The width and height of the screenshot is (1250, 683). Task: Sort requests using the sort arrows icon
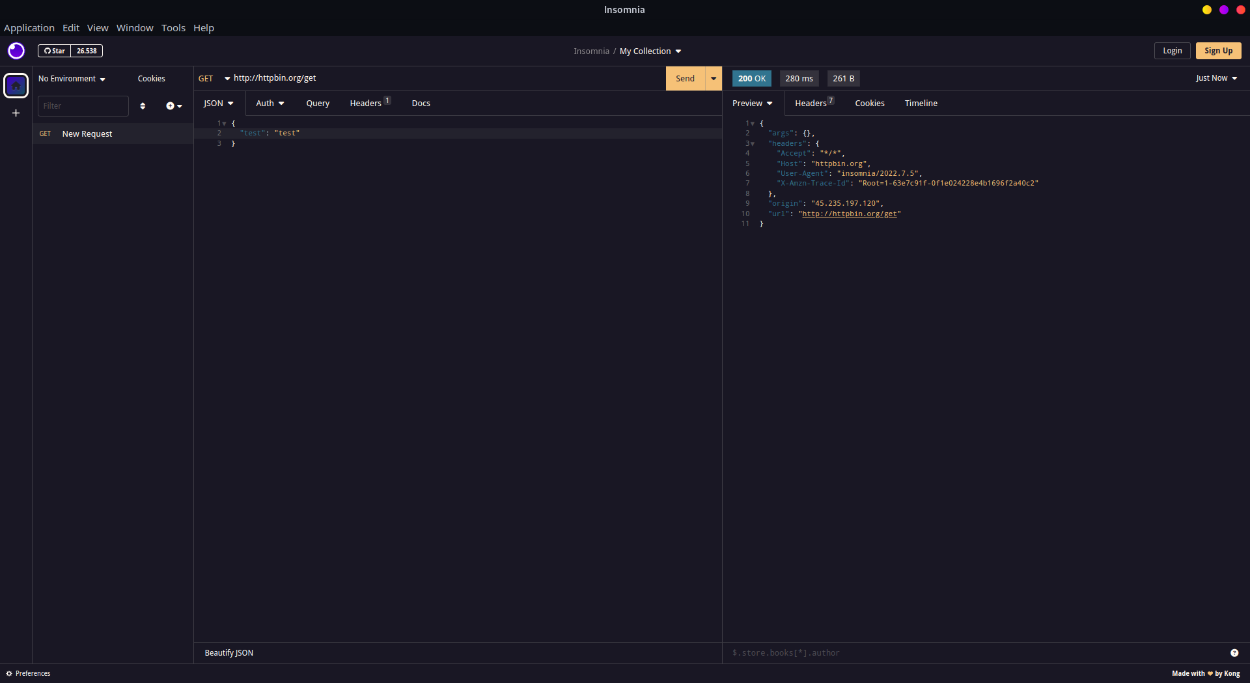click(x=143, y=105)
